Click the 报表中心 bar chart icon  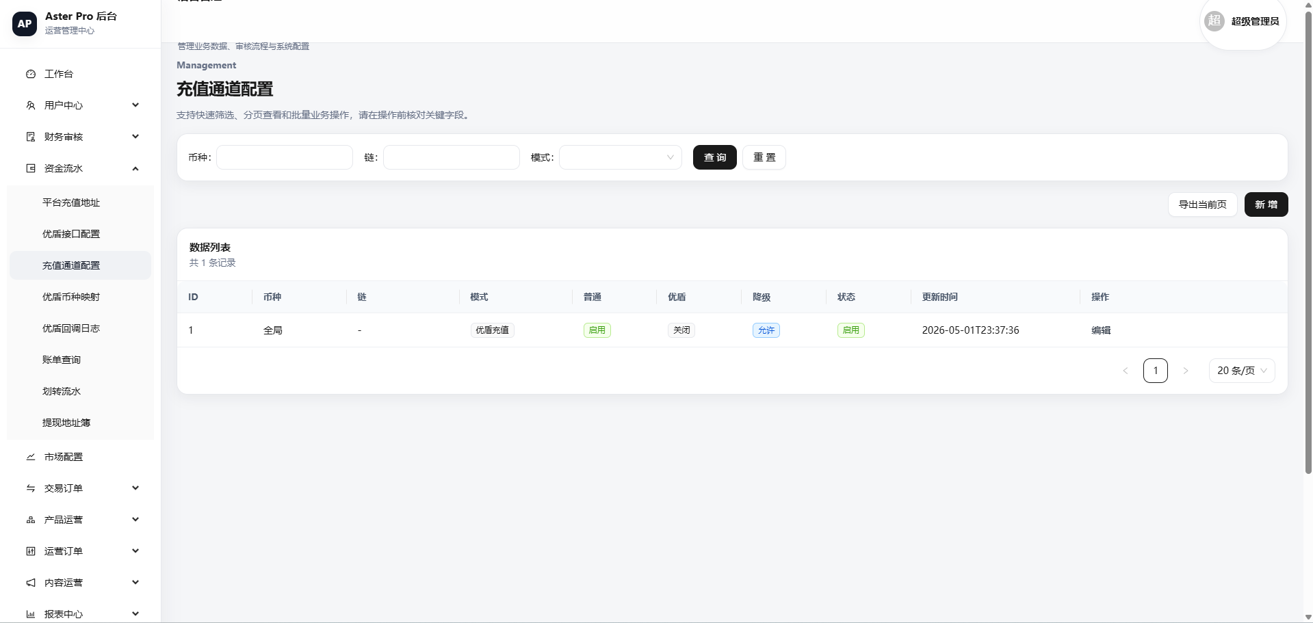31,614
